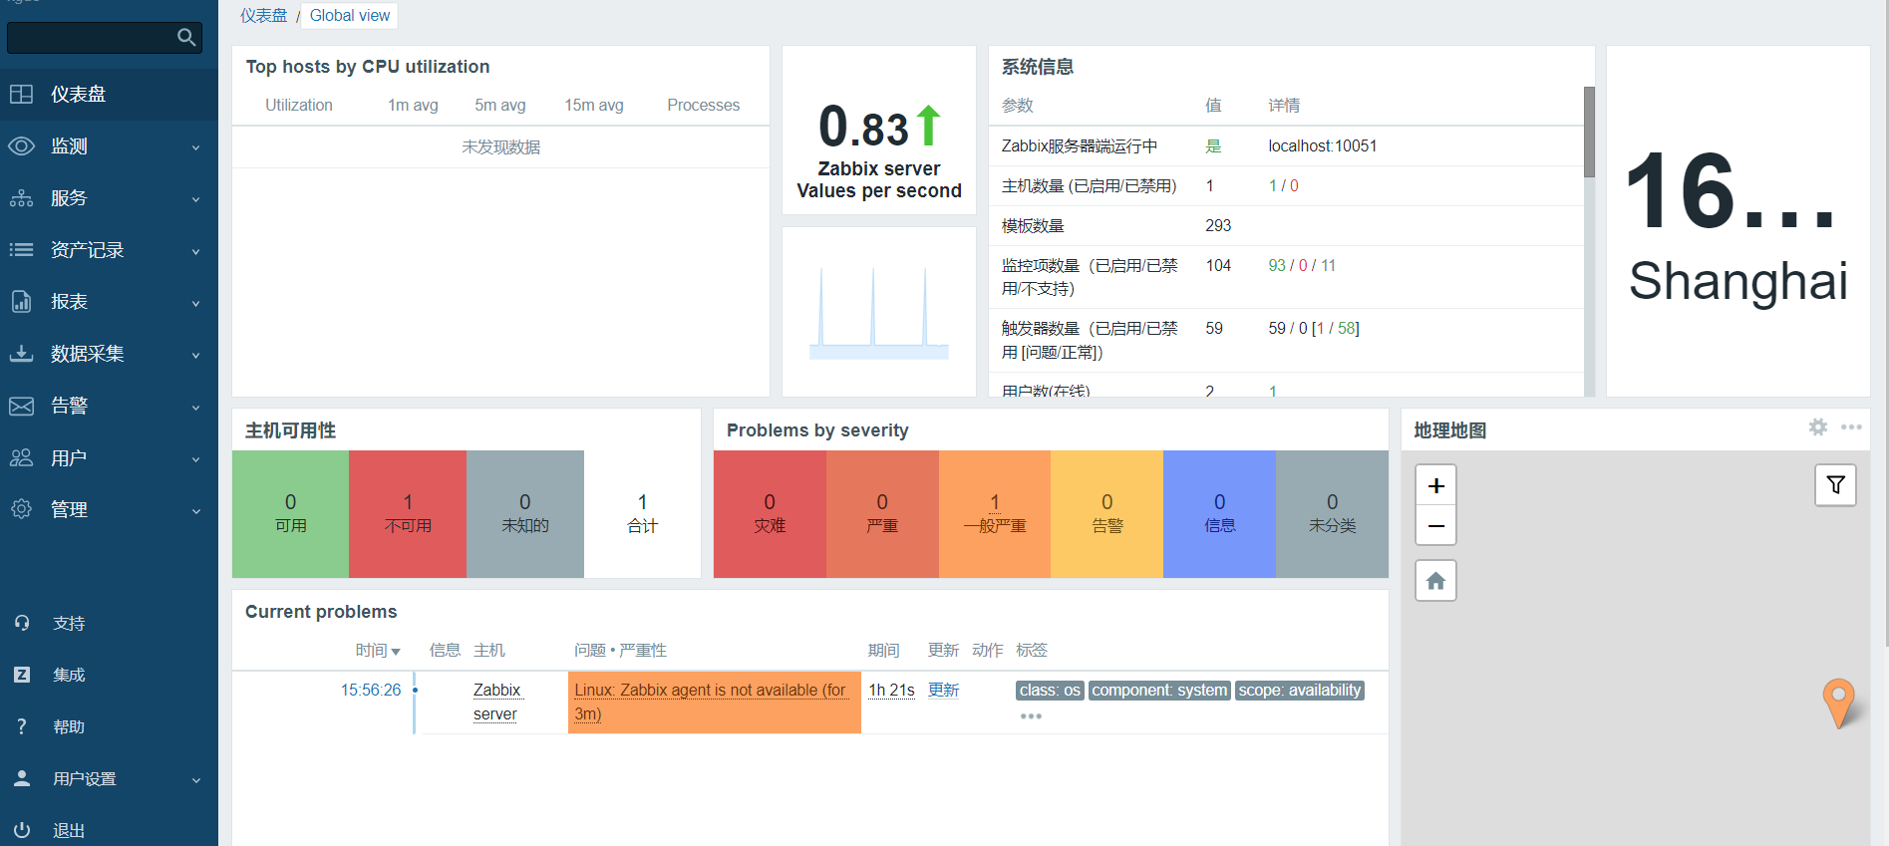1889x846 pixels.
Task: Click the search magnifier icon in sidebar
Action: pos(185,38)
